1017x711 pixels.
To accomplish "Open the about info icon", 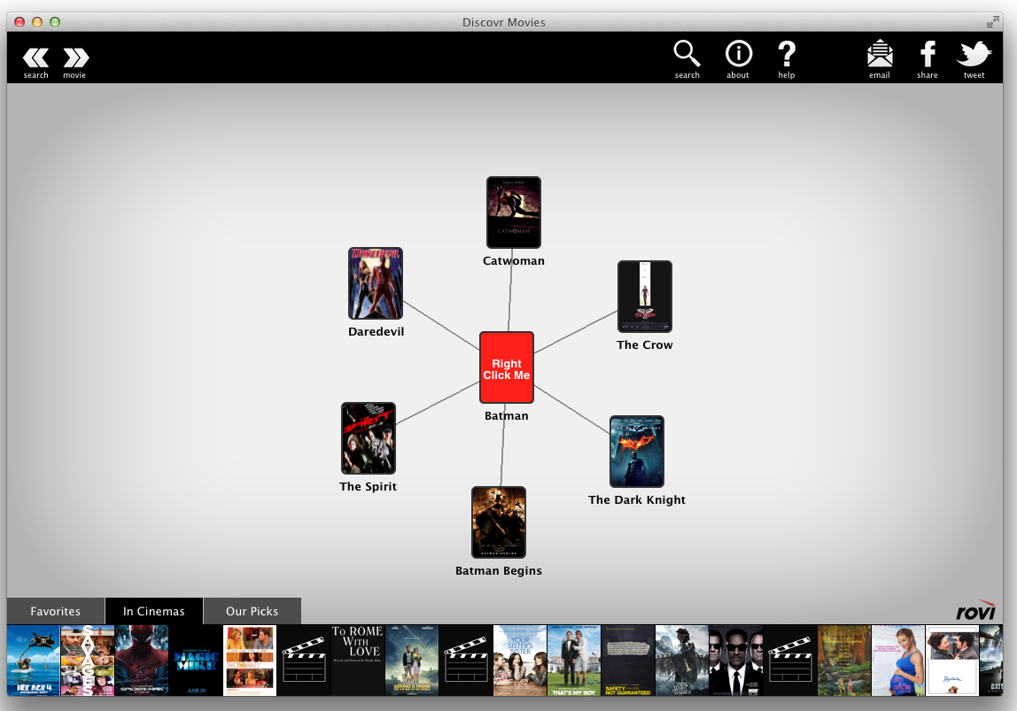I will (738, 55).
